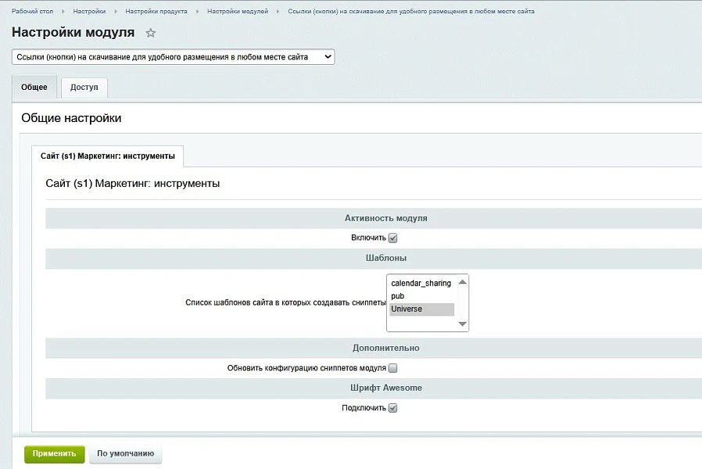Open Настройки модулей breadcrumb link
The image size is (702, 469).
click(238, 11)
